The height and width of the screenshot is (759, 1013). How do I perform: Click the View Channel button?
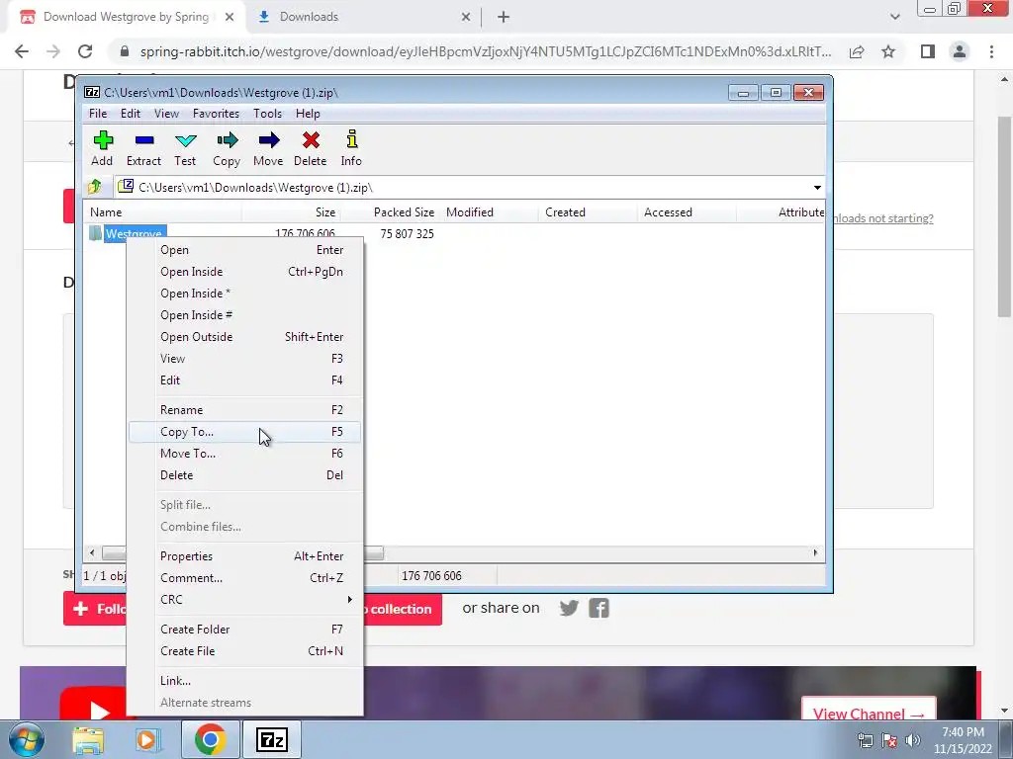[x=869, y=710]
